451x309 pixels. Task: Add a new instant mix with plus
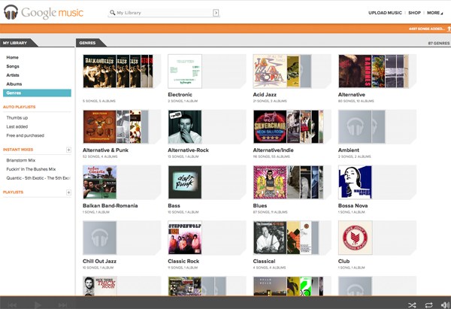[68, 150]
